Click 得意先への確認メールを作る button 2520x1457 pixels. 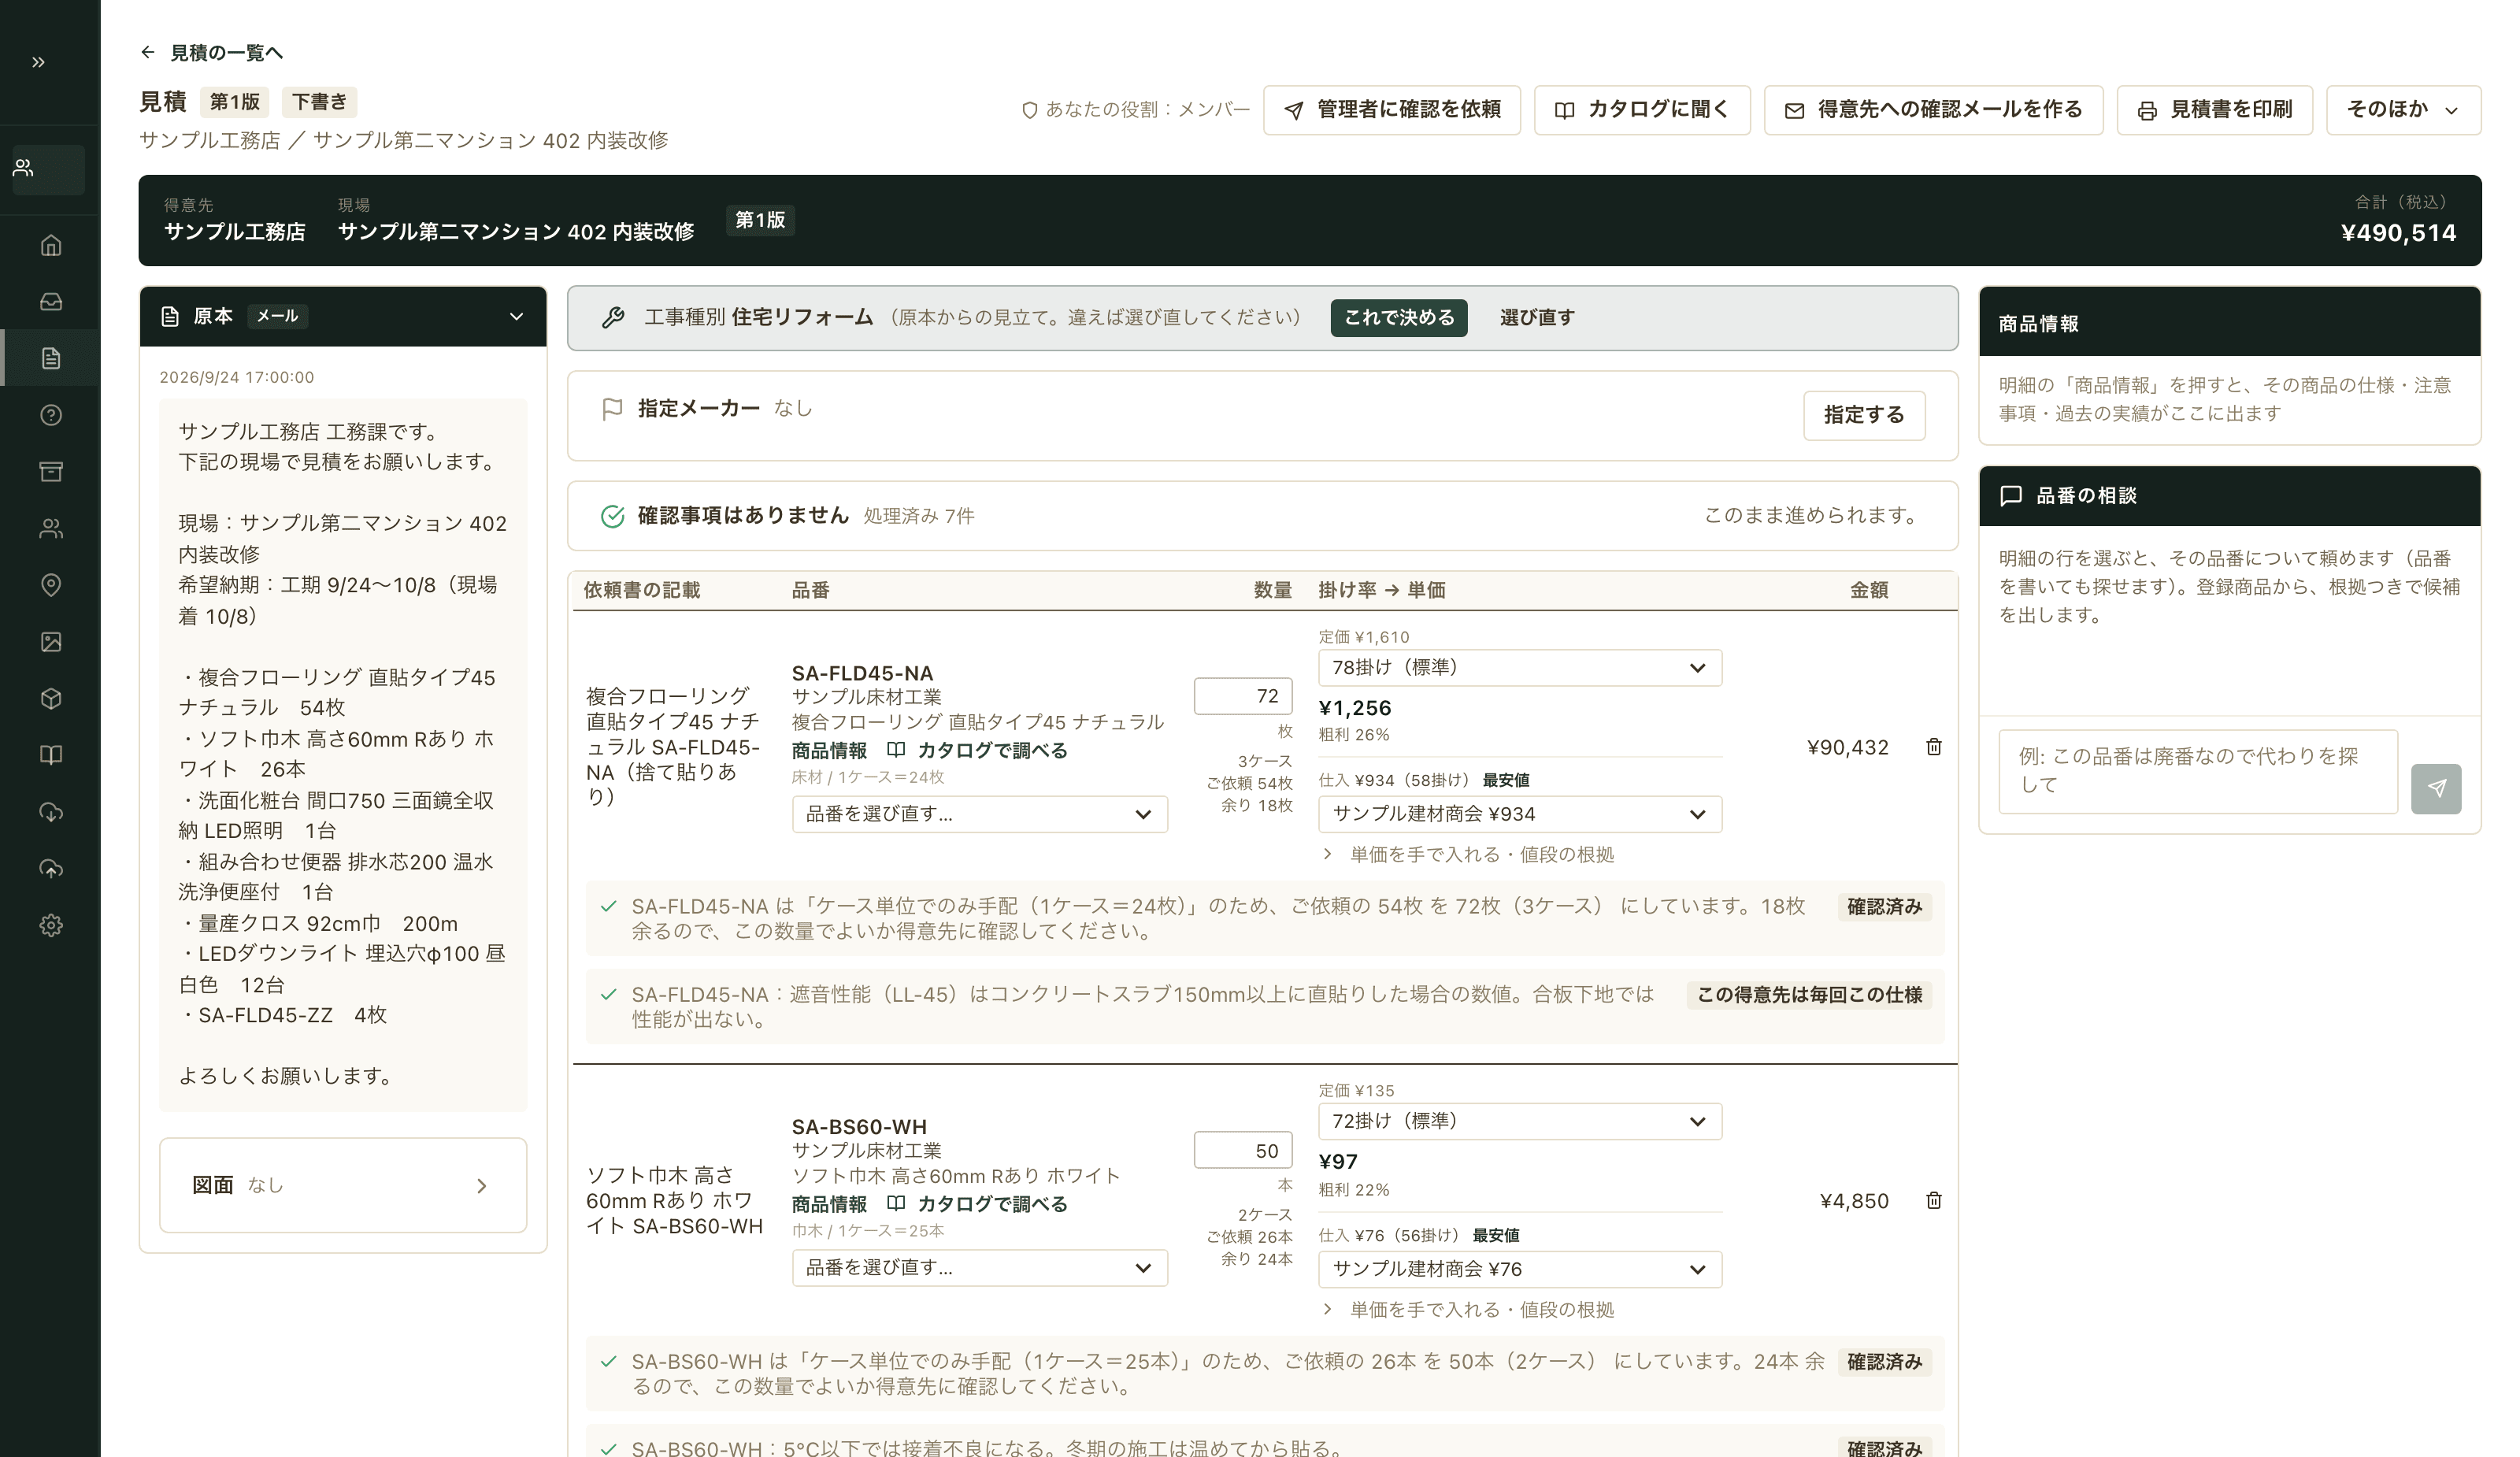[x=1933, y=110]
